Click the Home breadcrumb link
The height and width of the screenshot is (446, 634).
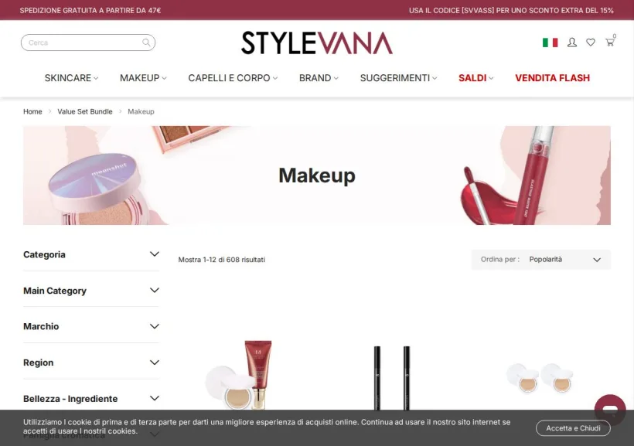[32, 111]
